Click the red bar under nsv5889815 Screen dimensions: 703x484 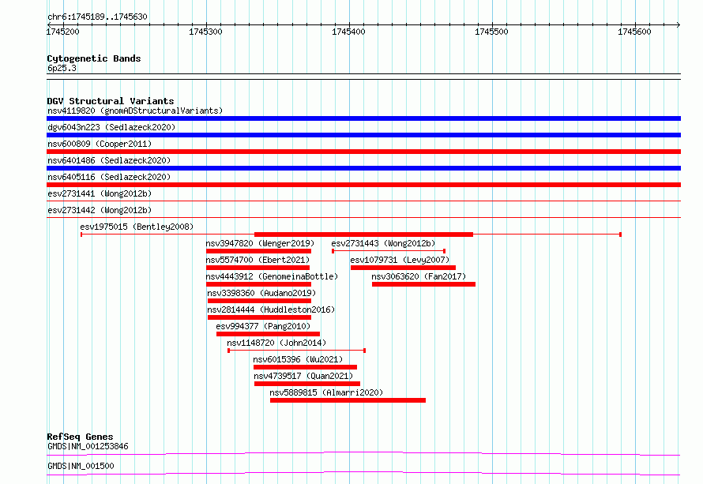[x=348, y=400]
